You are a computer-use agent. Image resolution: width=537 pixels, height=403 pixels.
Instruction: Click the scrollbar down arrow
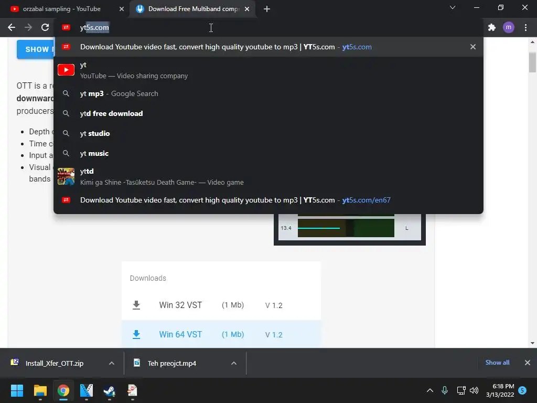pos(532,343)
